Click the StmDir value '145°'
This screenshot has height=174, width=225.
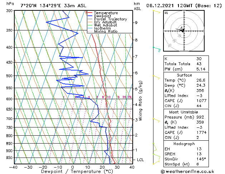tap(201, 159)
